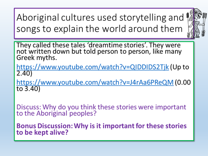
Task: Click the '(Up to' note after first link
Action: 179,67
